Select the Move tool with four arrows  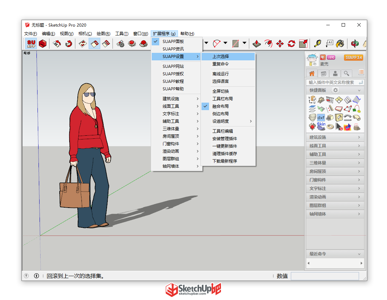click(280, 44)
